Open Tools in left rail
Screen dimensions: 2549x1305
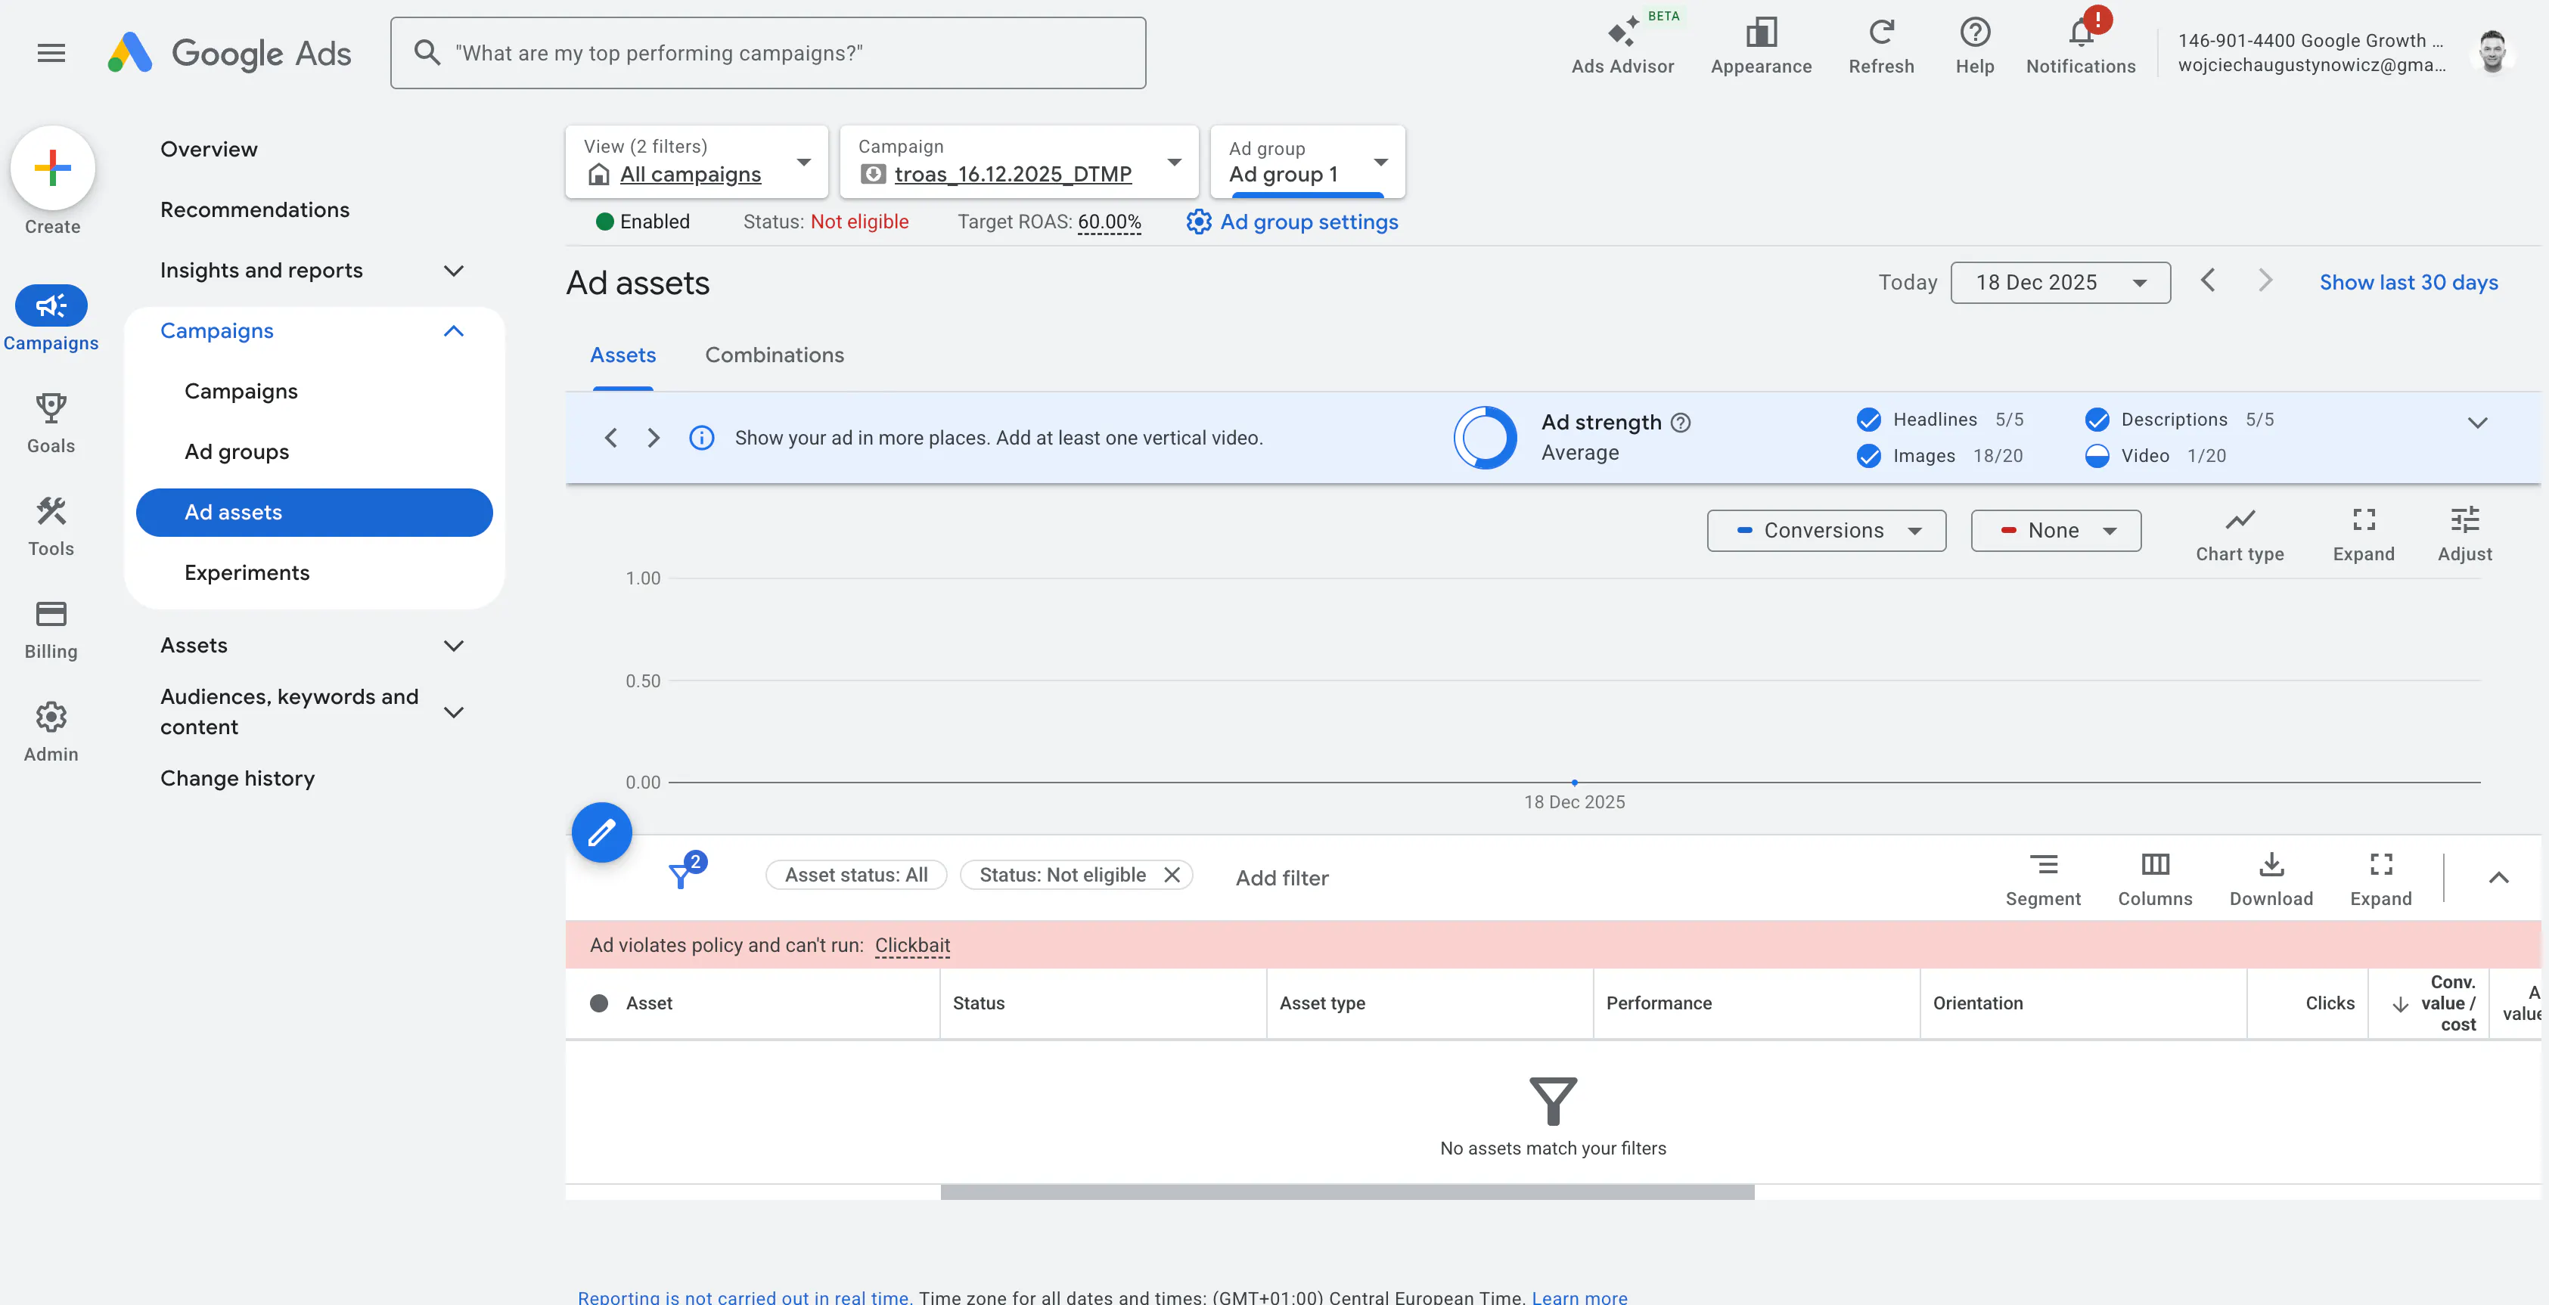(51, 526)
